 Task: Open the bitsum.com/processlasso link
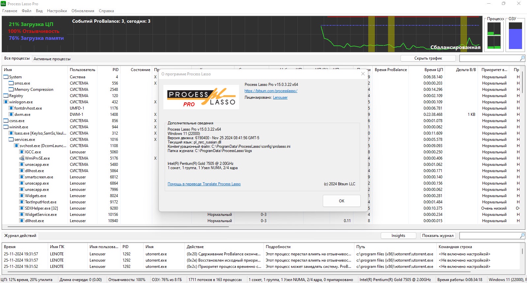pos(271,91)
